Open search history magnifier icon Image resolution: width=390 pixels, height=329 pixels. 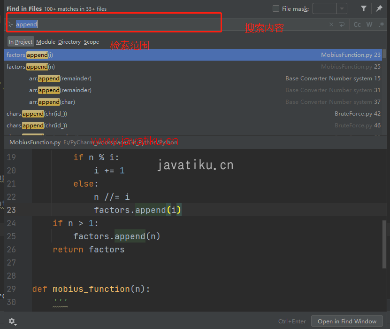click(9, 24)
